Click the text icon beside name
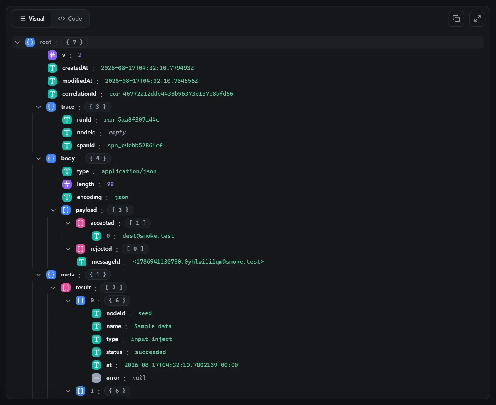This screenshot has width=496, height=405. coord(96,326)
